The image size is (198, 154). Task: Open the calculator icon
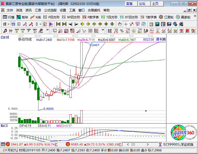[x=157, y=24]
